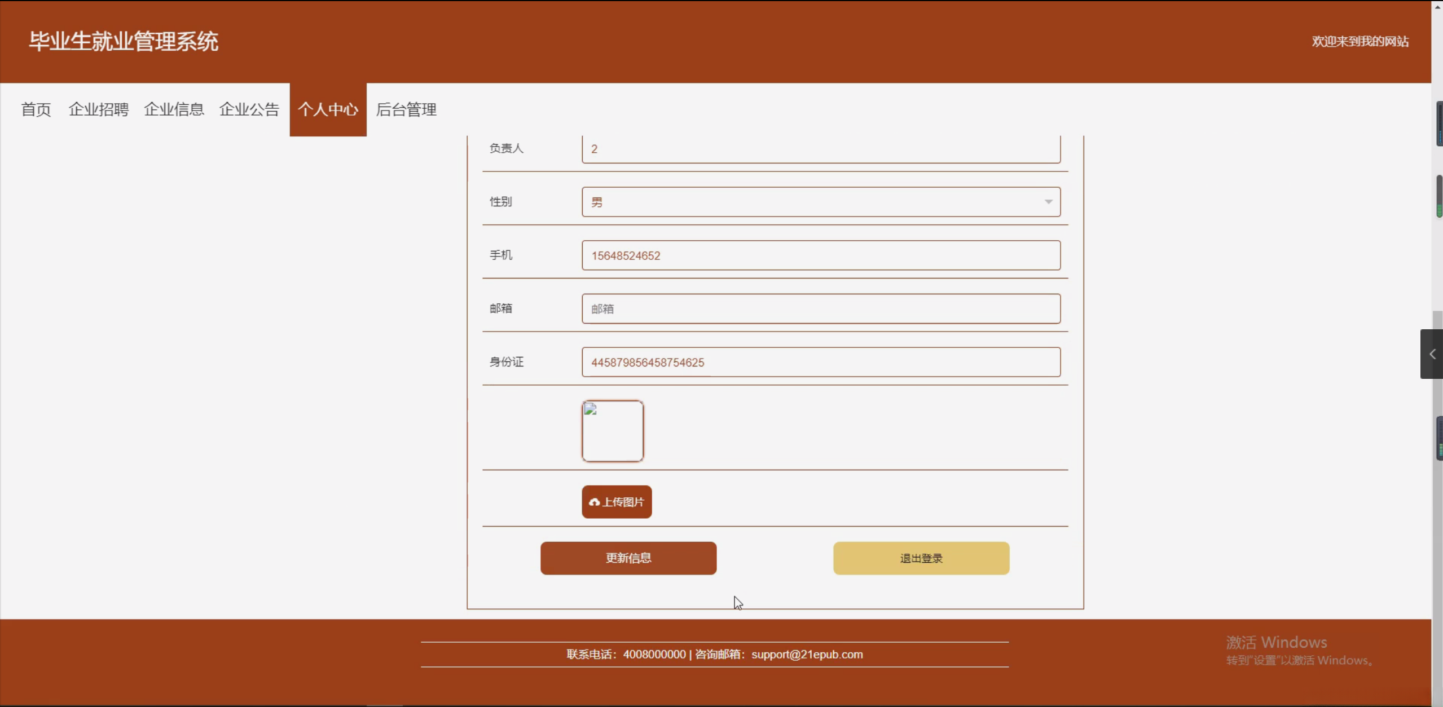Open the 企业信息 menu item
Screen dimensions: 1443x707
pyautogui.click(x=174, y=109)
